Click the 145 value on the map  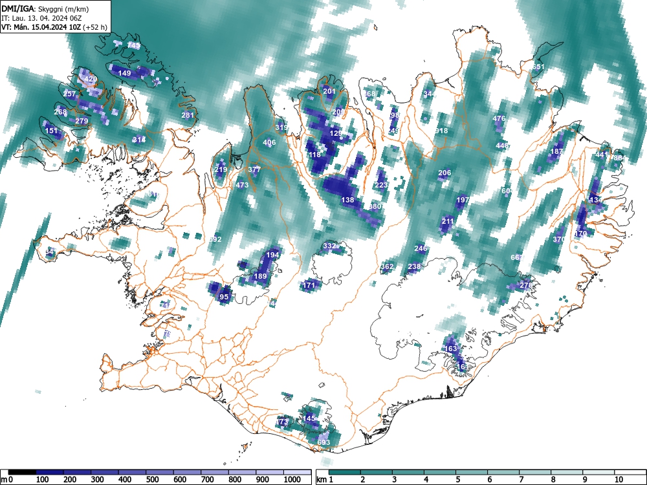(x=309, y=418)
